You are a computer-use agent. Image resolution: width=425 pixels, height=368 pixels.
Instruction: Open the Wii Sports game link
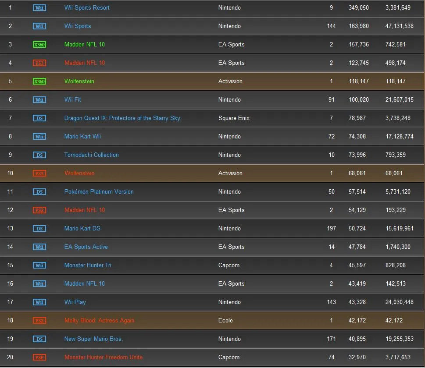[78, 26]
